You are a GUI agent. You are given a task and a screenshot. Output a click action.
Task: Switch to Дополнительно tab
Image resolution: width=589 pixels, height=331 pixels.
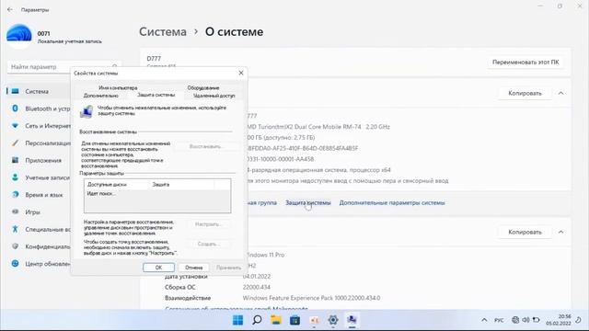tap(100, 96)
